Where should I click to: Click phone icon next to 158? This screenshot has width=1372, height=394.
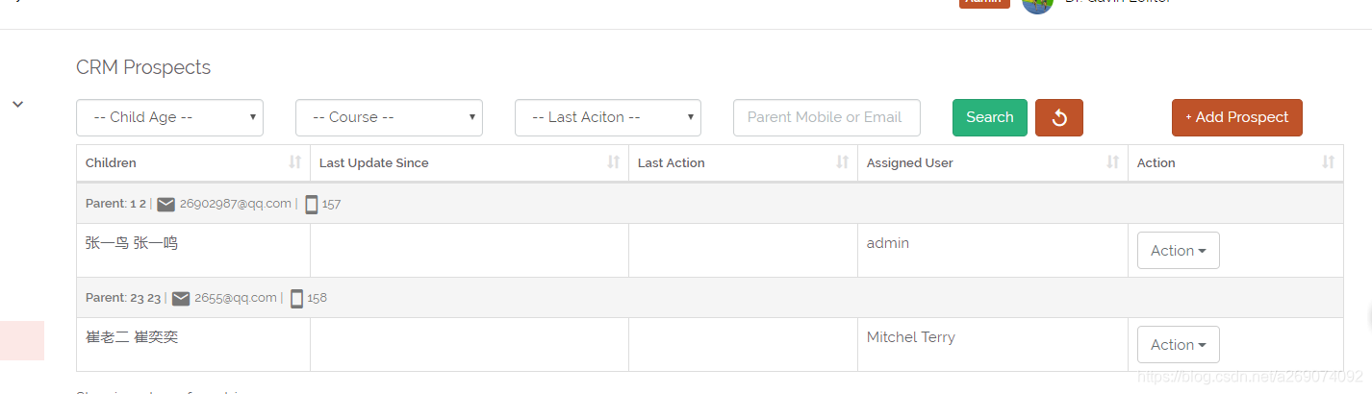coord(296,298)
